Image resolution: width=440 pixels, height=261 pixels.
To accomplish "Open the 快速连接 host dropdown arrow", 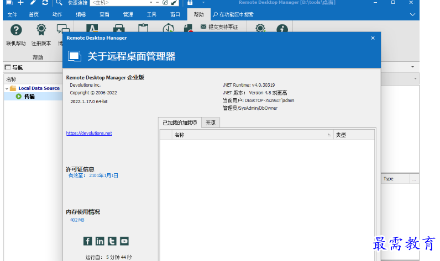I will tap(151, 3).
